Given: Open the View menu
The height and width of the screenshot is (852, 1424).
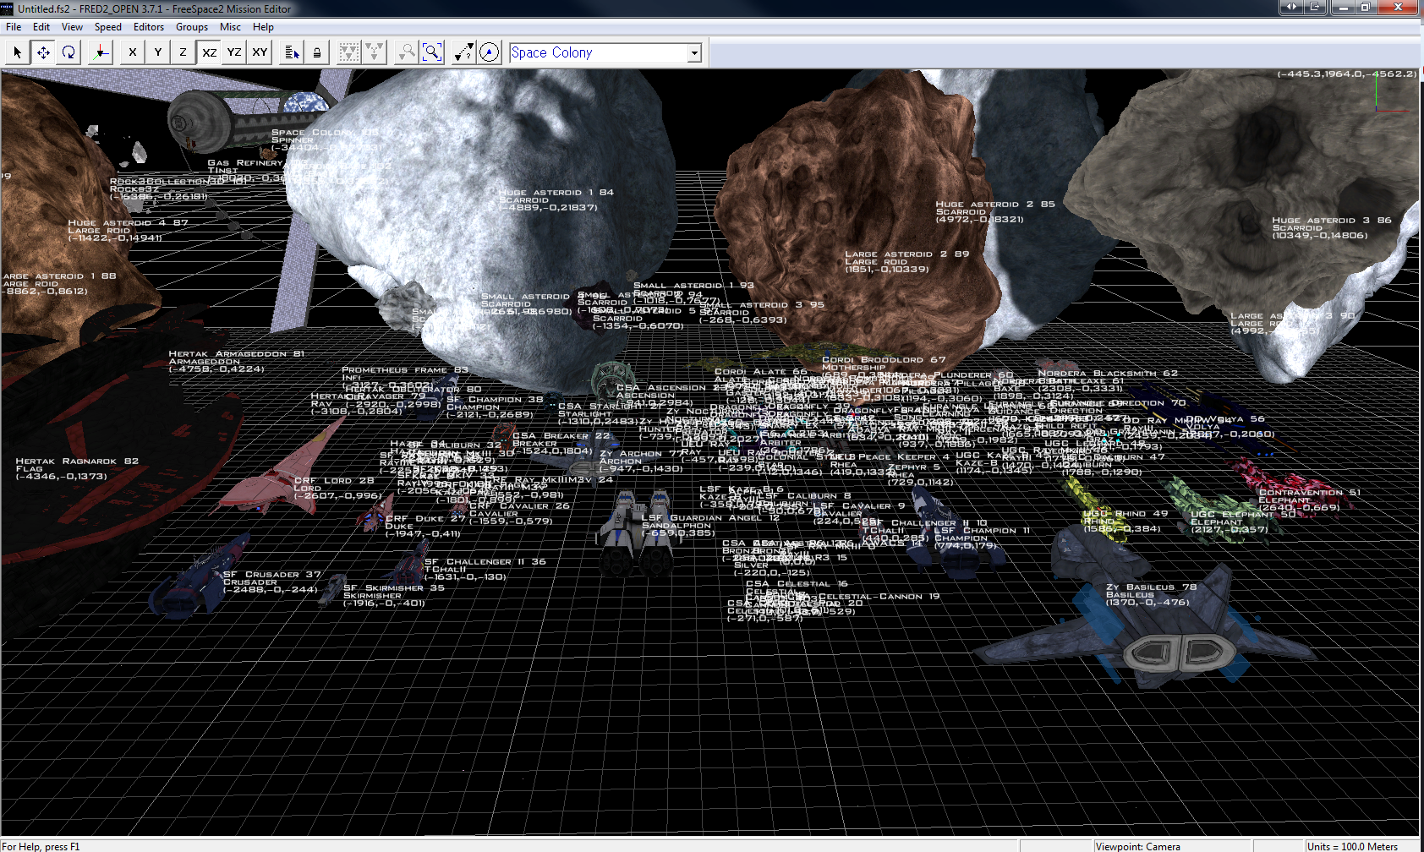Looking at the screenshot, I should (x=73, y=27).
